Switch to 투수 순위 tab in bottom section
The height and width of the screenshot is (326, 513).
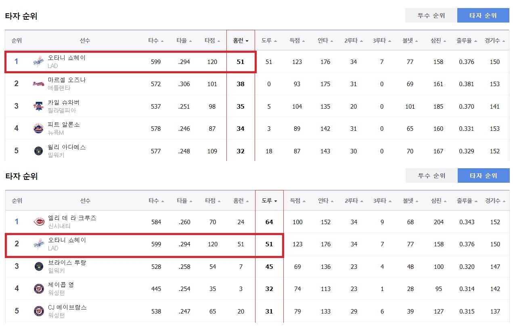point(431,175)
